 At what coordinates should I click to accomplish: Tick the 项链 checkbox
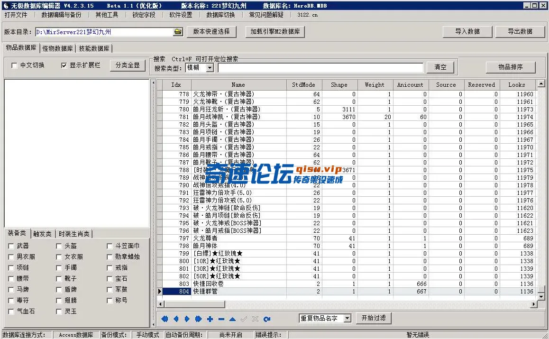point(11,268)
